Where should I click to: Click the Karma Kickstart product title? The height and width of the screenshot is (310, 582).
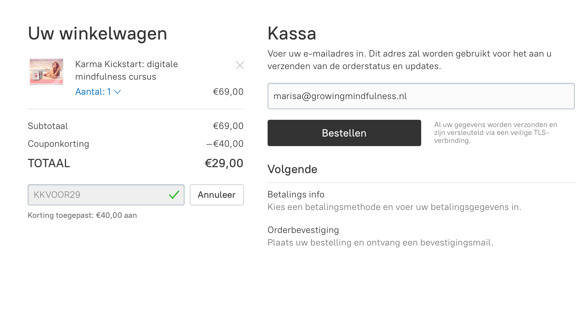(126, 70)
